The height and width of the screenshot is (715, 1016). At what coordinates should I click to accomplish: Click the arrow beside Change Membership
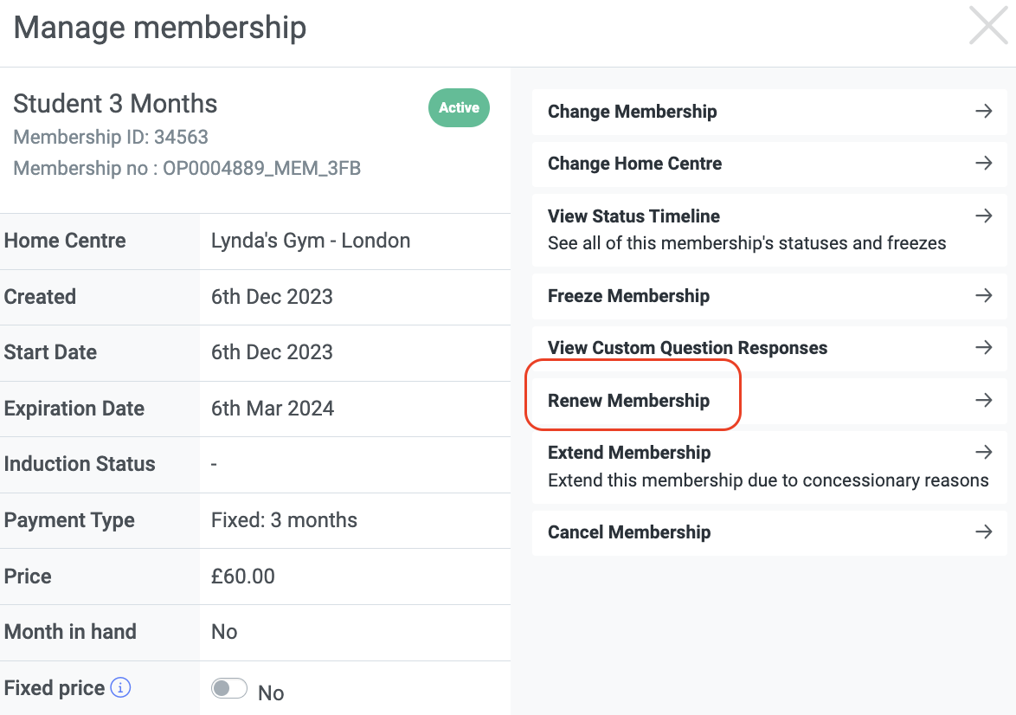(984, 111)
